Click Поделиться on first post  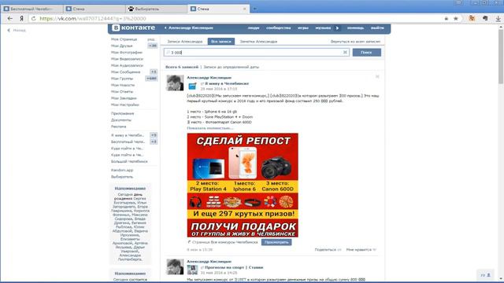pyautogui.click(x=328, y=250)
